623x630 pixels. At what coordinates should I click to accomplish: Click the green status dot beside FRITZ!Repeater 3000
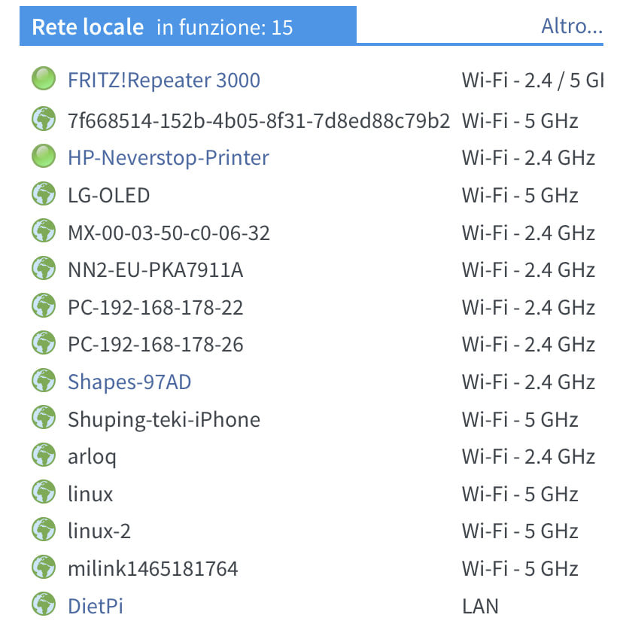click(x=44, y=78)
